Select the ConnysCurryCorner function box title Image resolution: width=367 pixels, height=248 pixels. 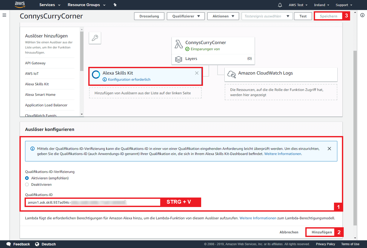[206, 43]
